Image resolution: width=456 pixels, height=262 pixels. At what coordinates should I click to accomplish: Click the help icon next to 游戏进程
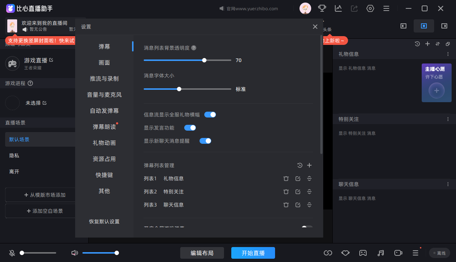(30, 83)
